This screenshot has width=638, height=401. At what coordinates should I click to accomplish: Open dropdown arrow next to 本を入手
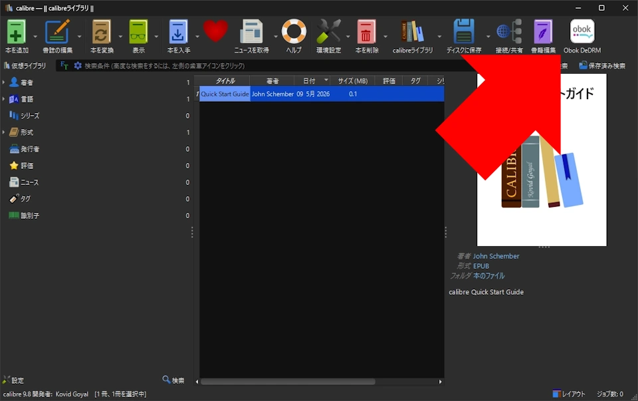[197, 37]
